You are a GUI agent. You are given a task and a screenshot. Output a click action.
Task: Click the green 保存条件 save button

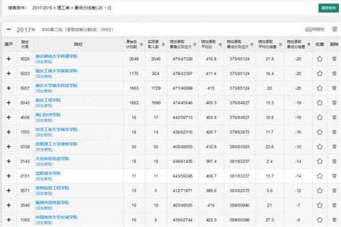pos(328,8)
